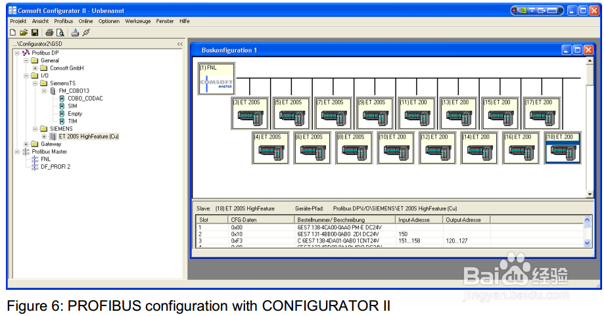Open the Profibus menu

click(64, 21)
